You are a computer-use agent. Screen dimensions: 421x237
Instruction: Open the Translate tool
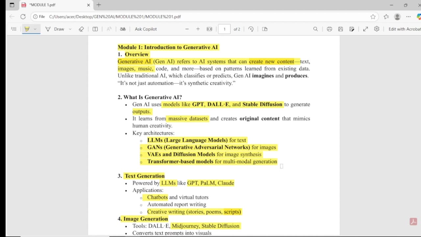coord(123,29)
